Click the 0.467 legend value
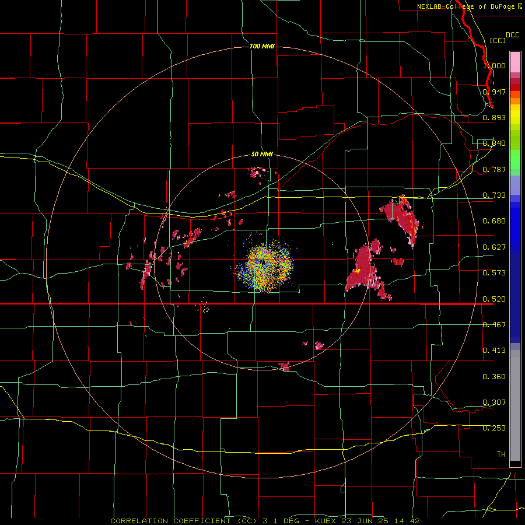The height and width of the screenshot is (525, 525). pos(494,325)
